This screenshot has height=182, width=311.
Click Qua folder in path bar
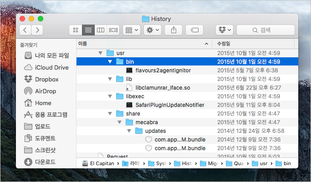(x=235, y=163)
